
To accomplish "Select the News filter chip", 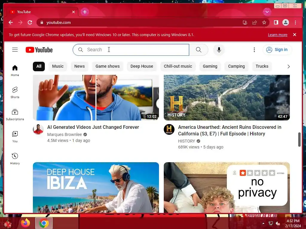I will coord(79,66).
